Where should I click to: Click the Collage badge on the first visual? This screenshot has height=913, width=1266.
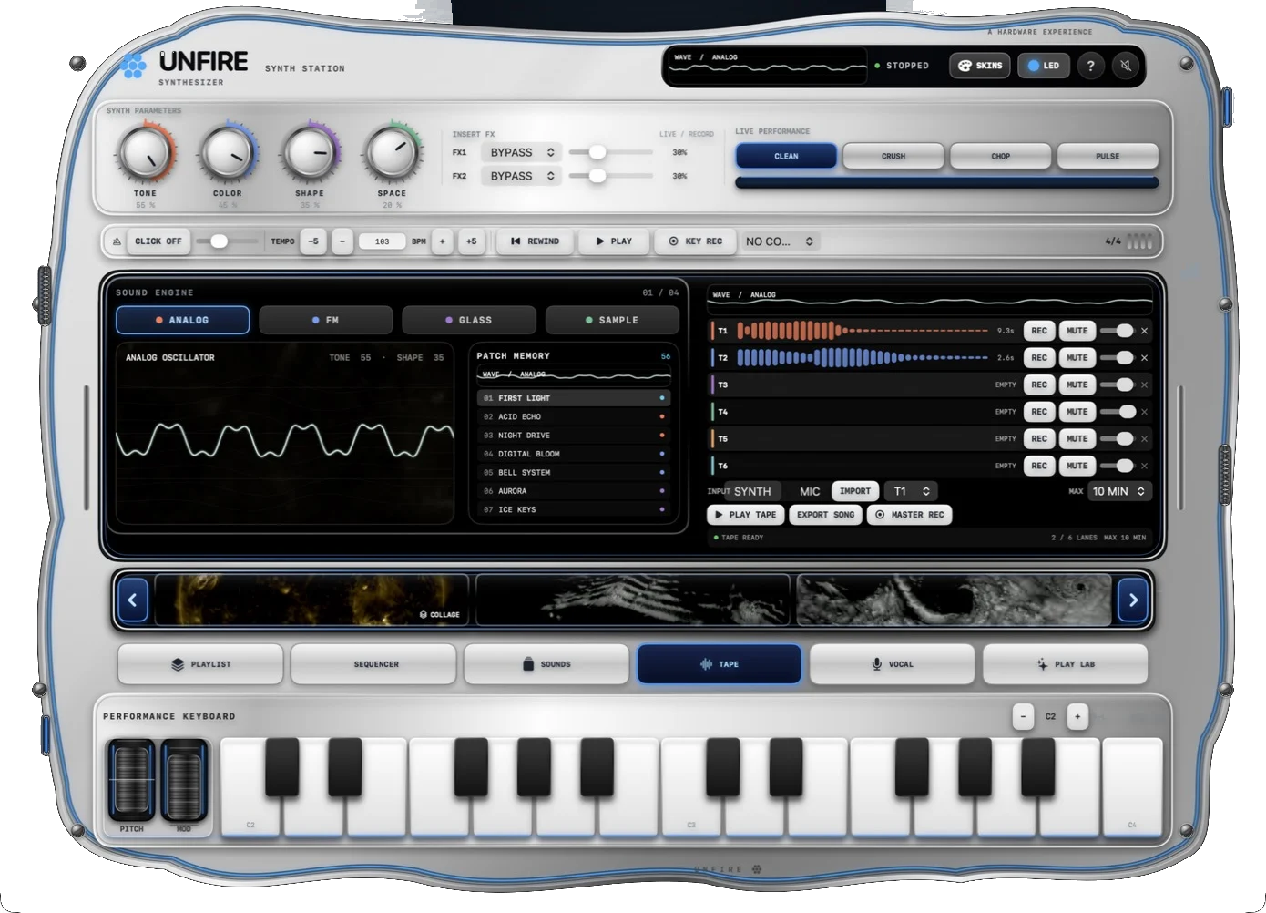pos(439,615)
